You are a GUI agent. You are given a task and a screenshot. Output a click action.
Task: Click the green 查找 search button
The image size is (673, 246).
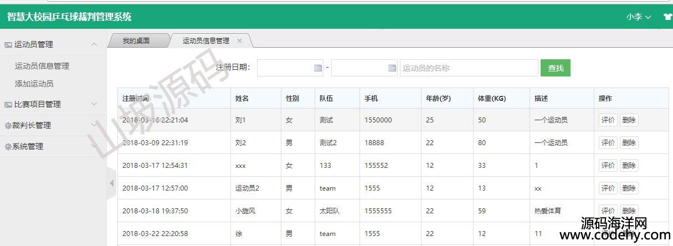pyautogui.click(x=555, y=68)
